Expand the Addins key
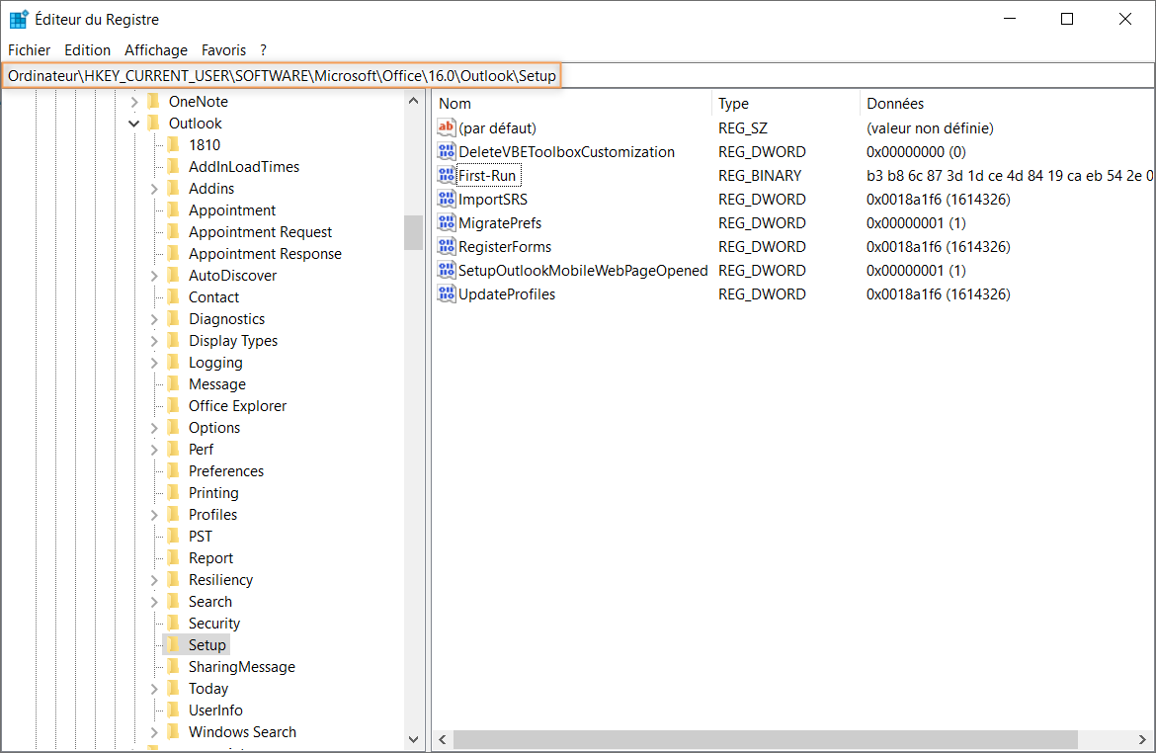This screenshot has width=1156, height=753. click(x=154, y=189)
